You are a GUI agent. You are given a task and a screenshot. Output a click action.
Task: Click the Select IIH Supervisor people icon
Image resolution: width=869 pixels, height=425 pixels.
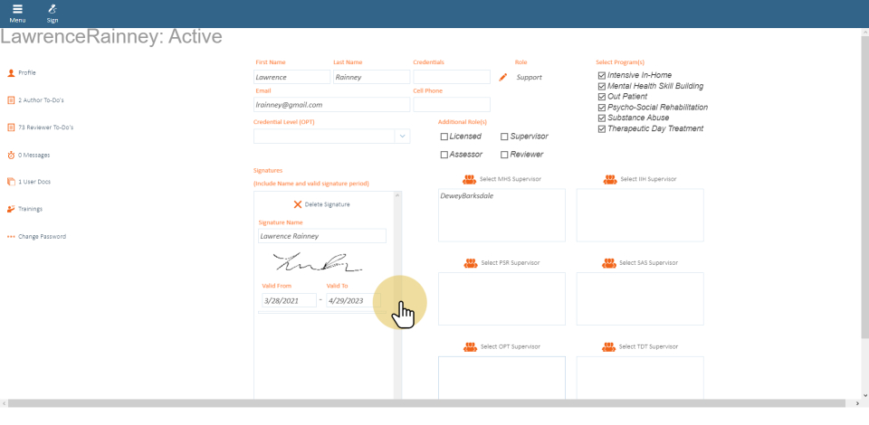coord(610,179)
